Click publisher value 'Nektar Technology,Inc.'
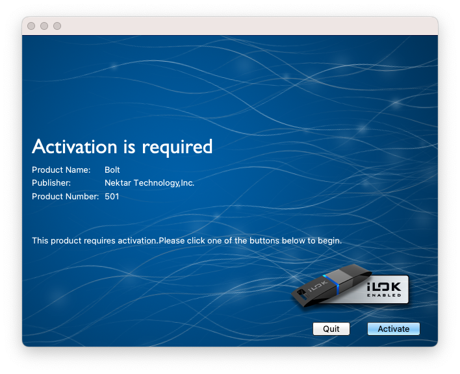The image size is (460, 374). click(149, 183)
